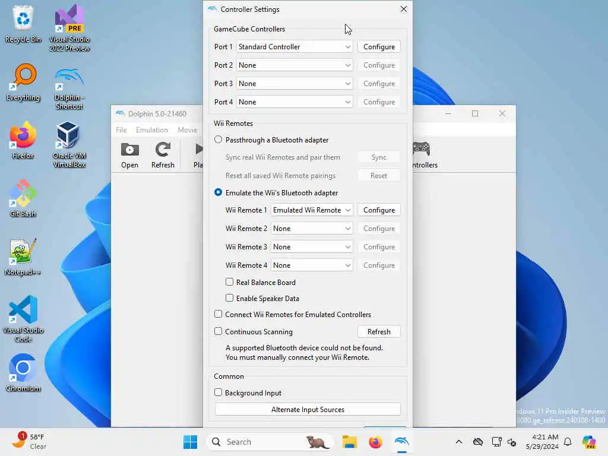Click Refresh button beside Continuous Scanning
Screen dimensions: 608x456
[379, 331]
